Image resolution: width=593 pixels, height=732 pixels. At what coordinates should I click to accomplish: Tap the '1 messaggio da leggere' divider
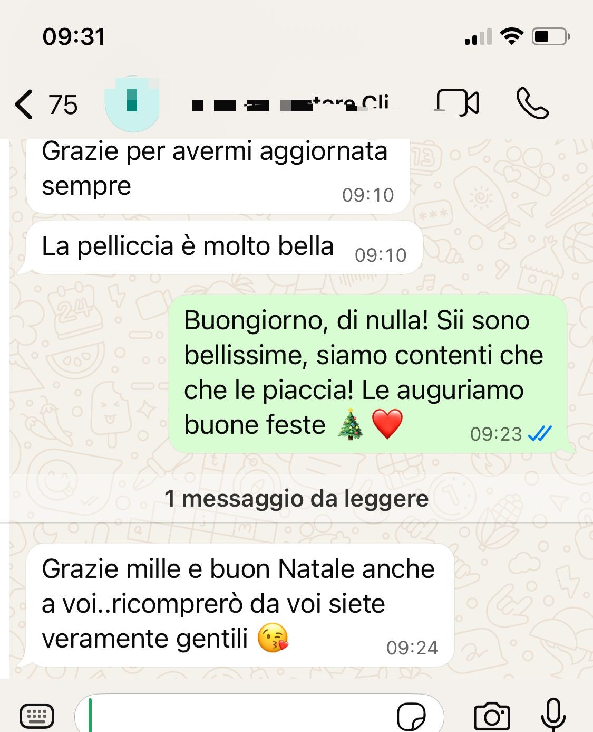click(x=296, y=499)
